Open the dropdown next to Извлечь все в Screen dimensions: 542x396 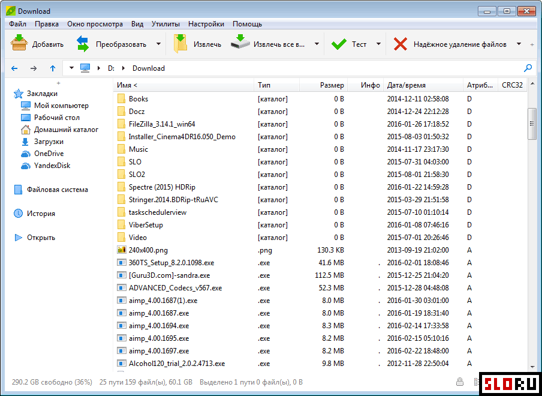(316, 44)
